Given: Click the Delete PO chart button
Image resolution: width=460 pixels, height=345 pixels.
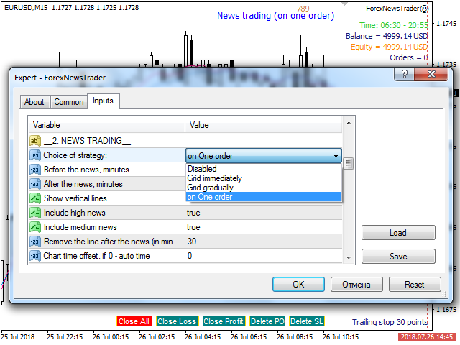Looking at the screenshot, I should click(267, 321).
